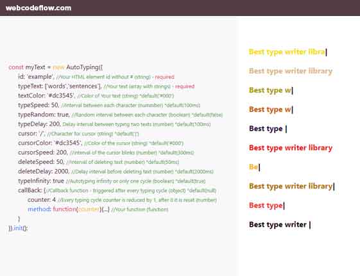Click the black 'Best type writer' text
The width and height of the screenshot is (360, 276).
(x=278, y=225)
